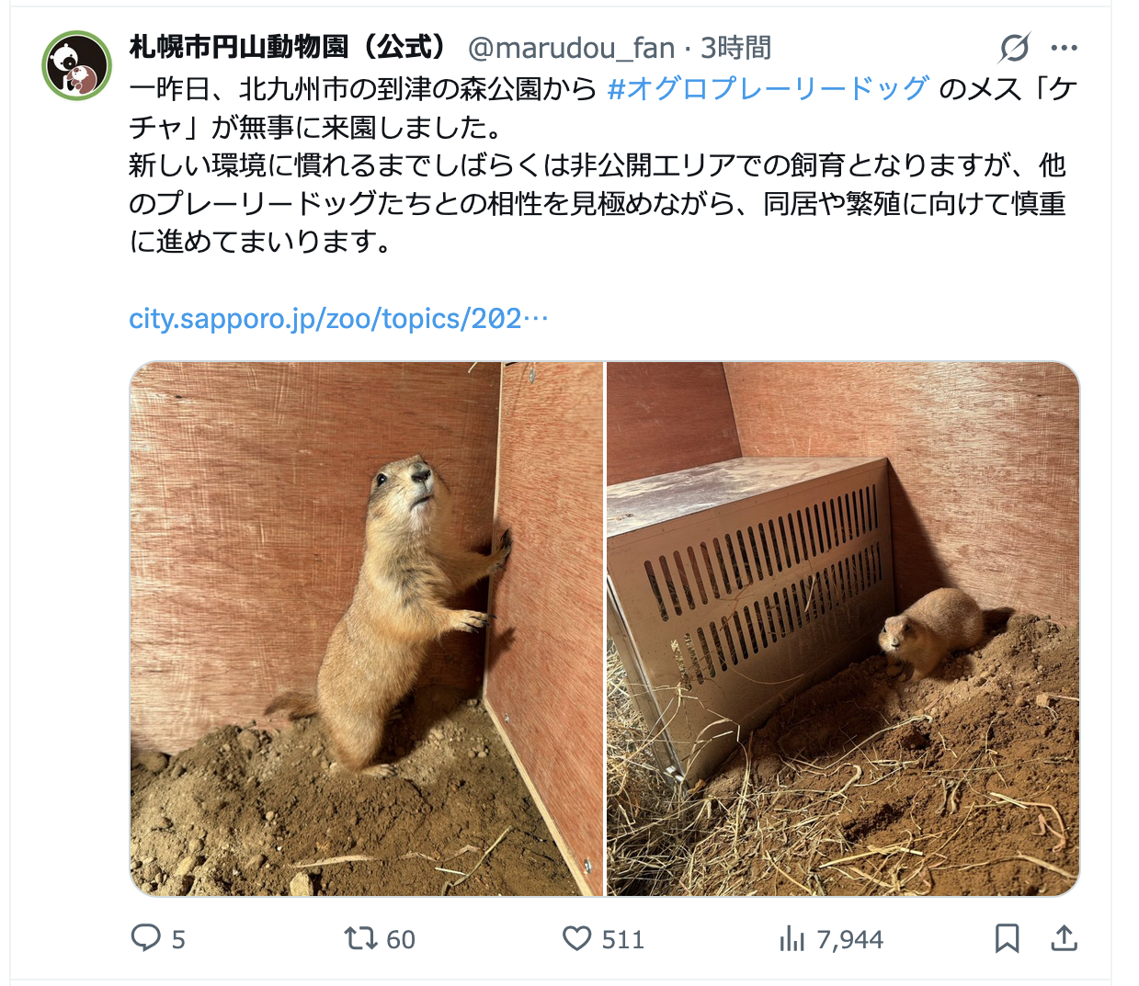Click the share upload icon
This screenshot has width=1139, height=986.
[x=1064, y=938]
